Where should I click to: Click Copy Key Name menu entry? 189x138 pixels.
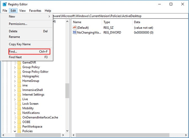20,44
